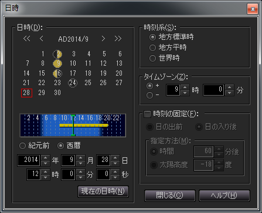This screenshot has height=213, width=262.
Task: Enable 時刻の固定 checkbox
Action: 147,114
